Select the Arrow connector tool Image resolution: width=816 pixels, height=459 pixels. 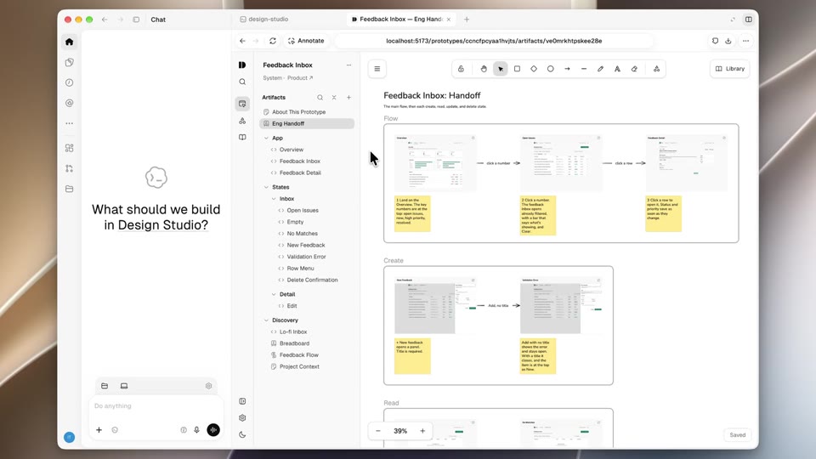coord(567,69)
